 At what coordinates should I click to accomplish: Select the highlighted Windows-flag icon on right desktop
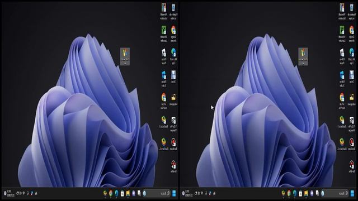coord(303,56)
